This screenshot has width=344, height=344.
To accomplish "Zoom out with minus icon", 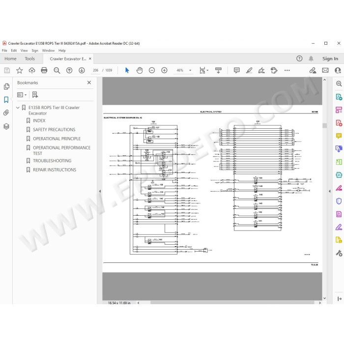I will [x=152, y=70].
